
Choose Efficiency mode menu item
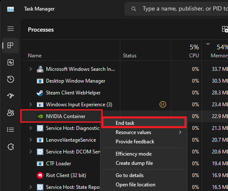[144, 154]
